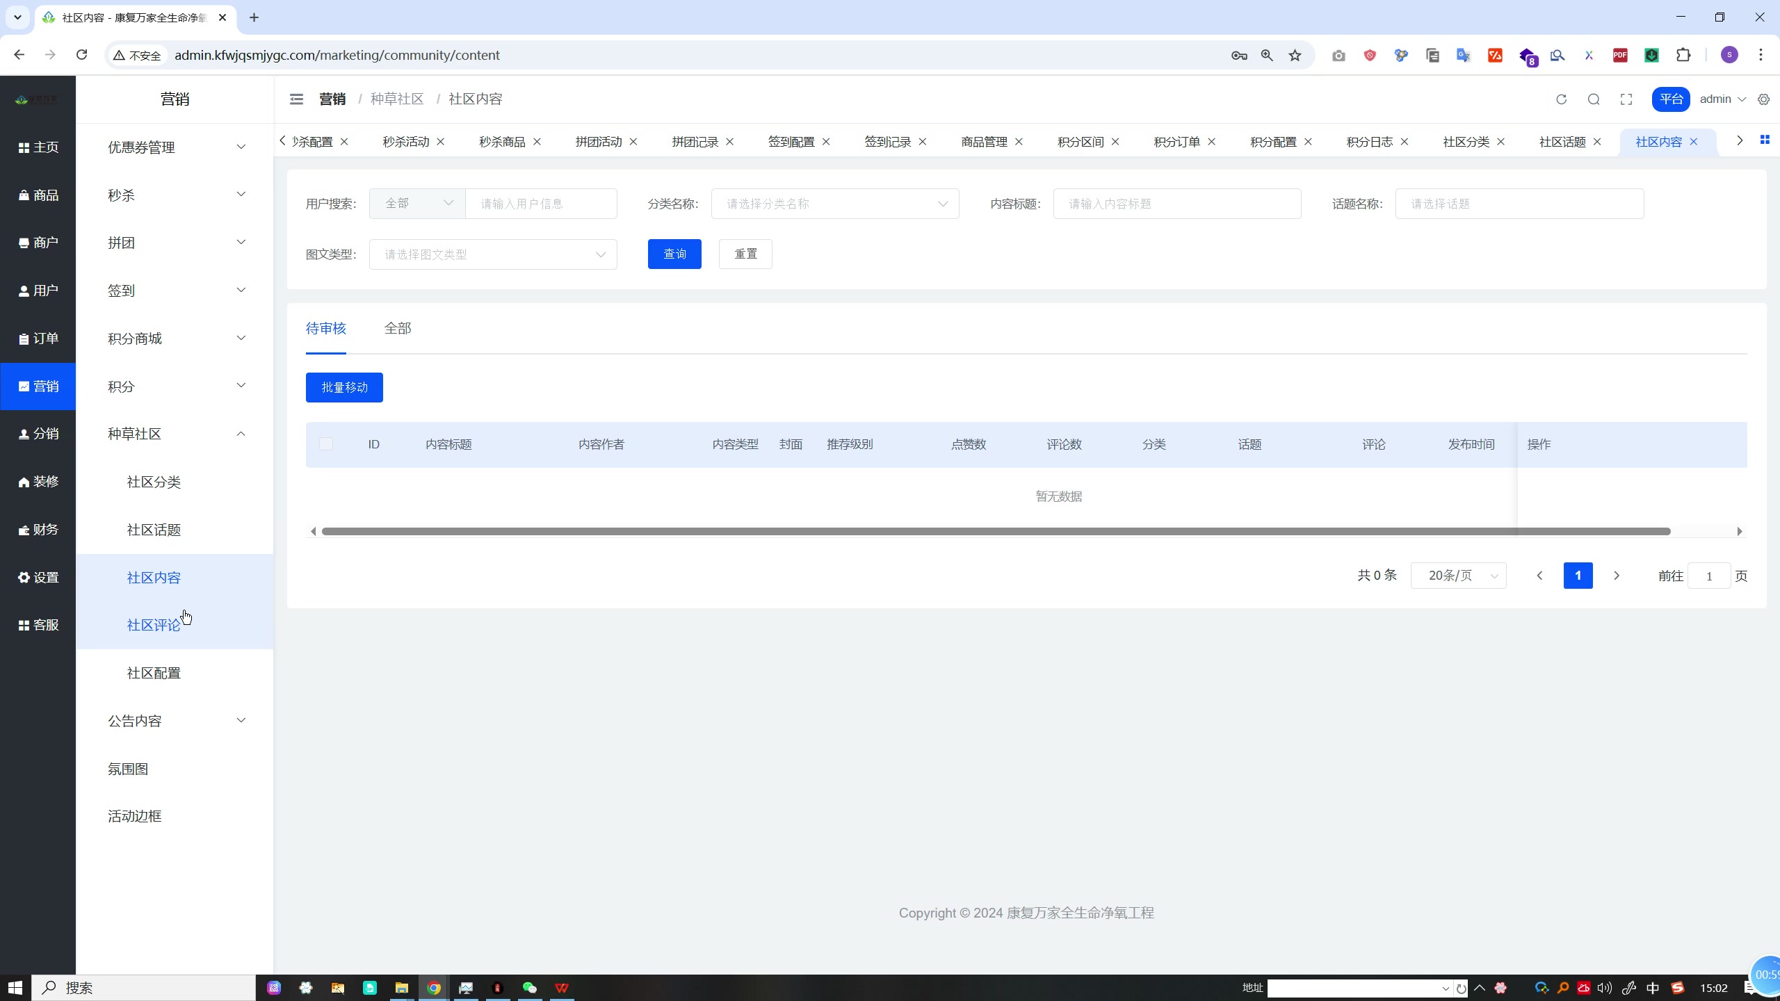The image size is (1780, 1001).
Task: Tick the select-all checkbox in table header
Action: (x=326, y=444)
